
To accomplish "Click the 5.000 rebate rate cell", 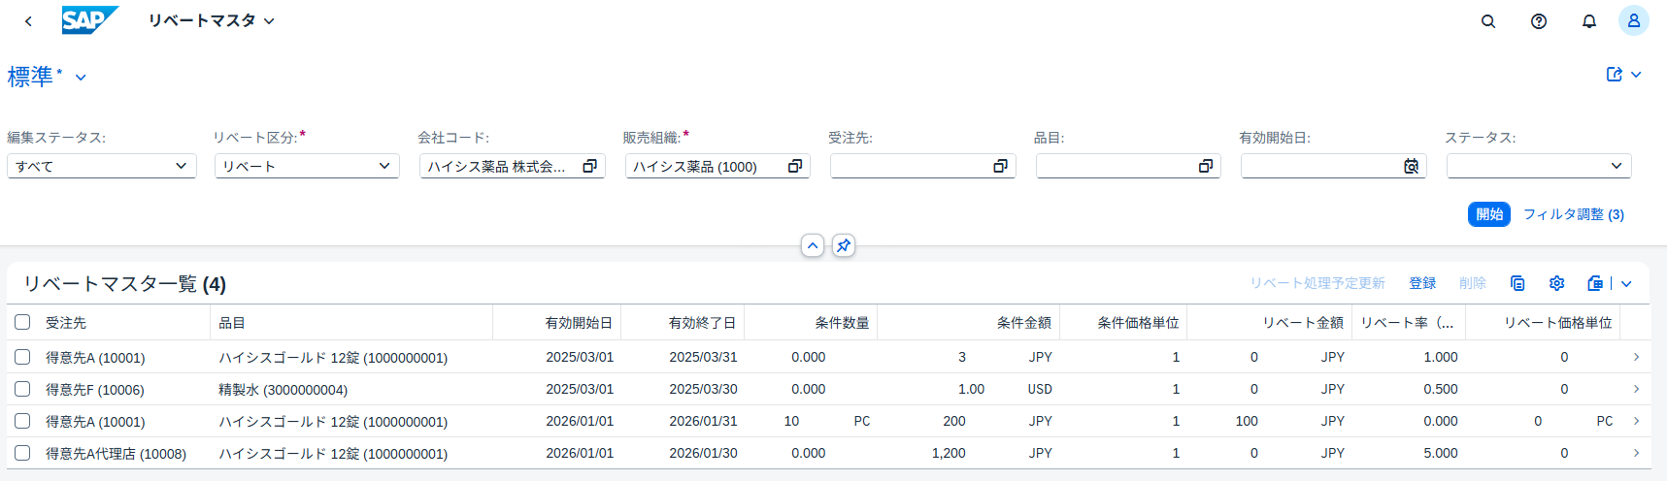I will point(1441,453).
